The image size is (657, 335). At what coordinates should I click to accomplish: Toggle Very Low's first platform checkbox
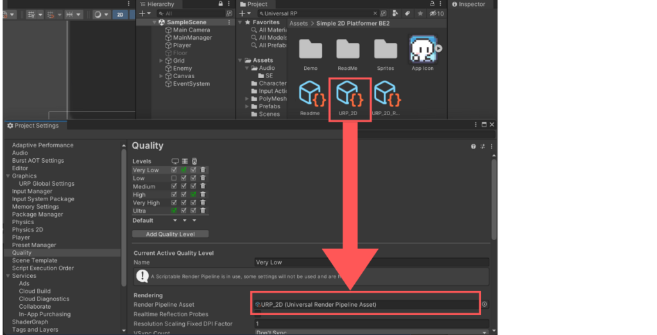(x=174, y=170)
